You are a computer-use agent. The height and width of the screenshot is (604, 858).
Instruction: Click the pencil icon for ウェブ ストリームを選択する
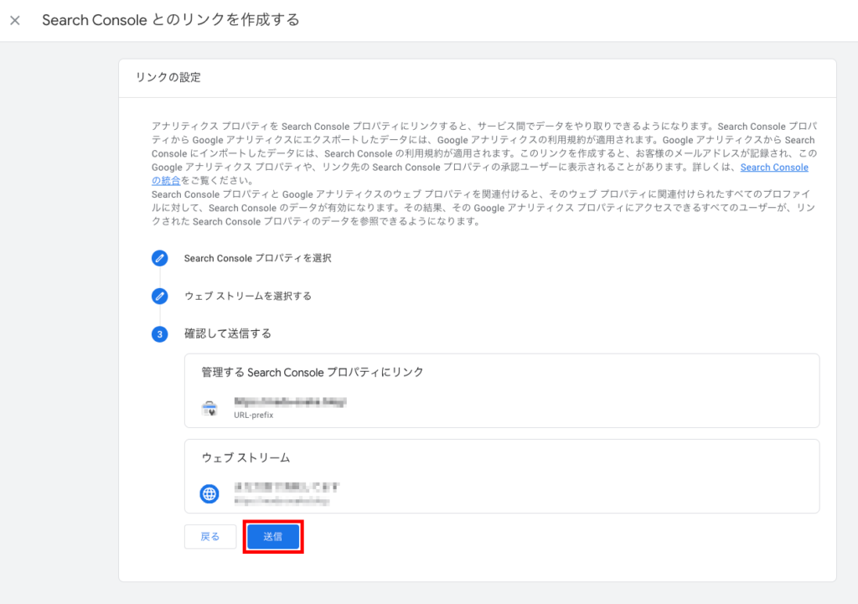tap(160, 296)
